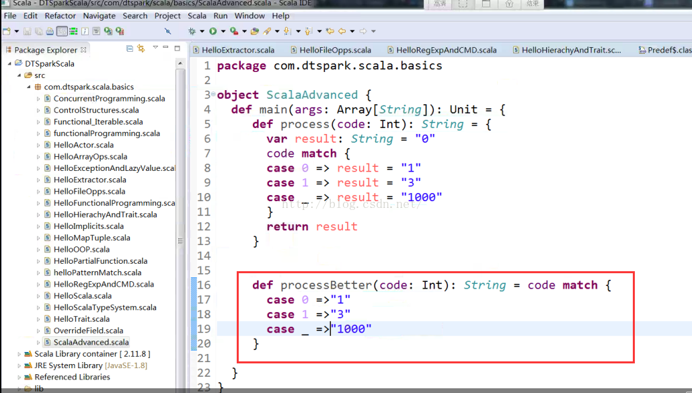Expand the Referenced Libraries node
Screen dimensions: 692x393
pyautogui.click(x=19, y=377)
